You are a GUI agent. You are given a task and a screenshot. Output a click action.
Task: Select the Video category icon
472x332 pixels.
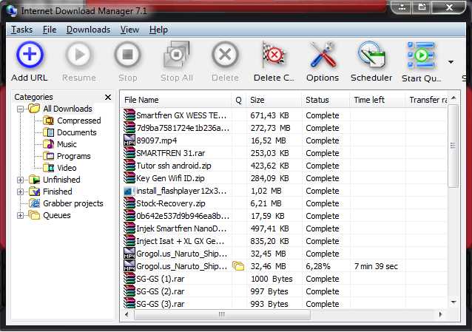tap(49, 168)
